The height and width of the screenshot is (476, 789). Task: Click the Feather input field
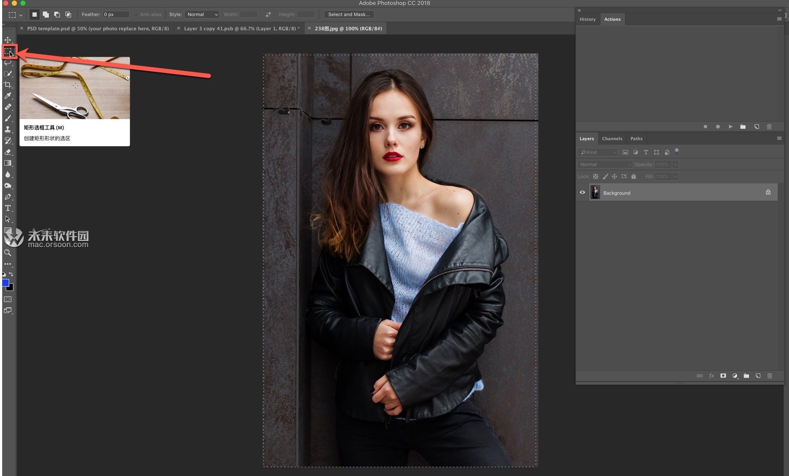(x=116, y=15)
